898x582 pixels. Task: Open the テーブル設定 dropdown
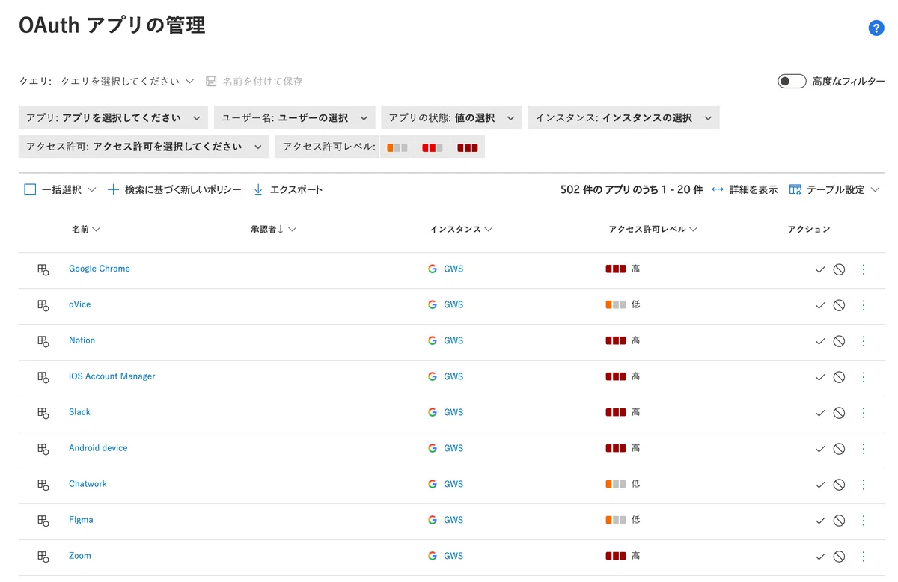tap(834, 190)
